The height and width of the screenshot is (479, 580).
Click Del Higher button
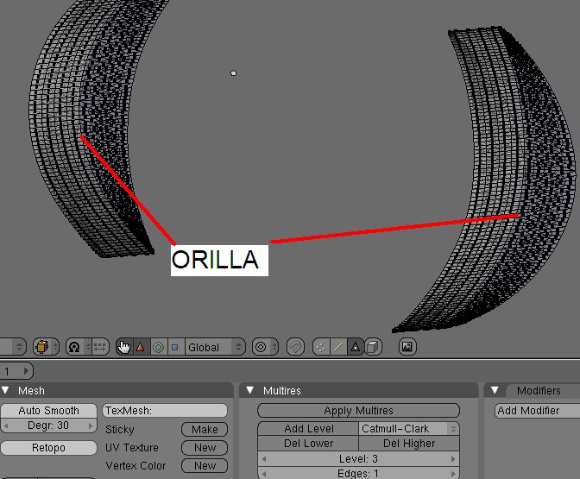pyautogui.click(x=409, y=444)
